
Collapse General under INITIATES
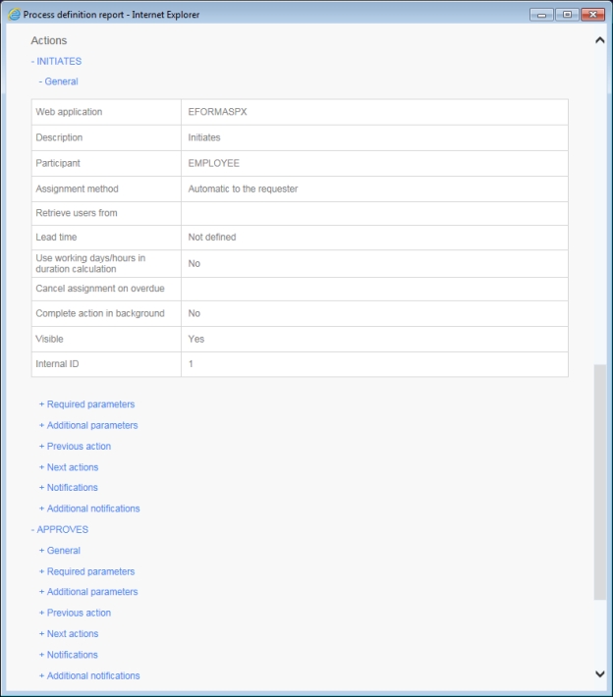point(58,81)
